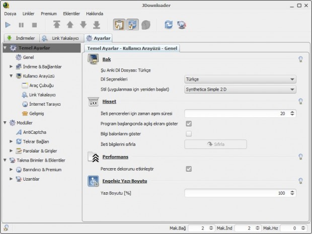Click Engelsiz Yazı Boyutu header link
Screen dimensions: 312x234
(x=125, y=181)
